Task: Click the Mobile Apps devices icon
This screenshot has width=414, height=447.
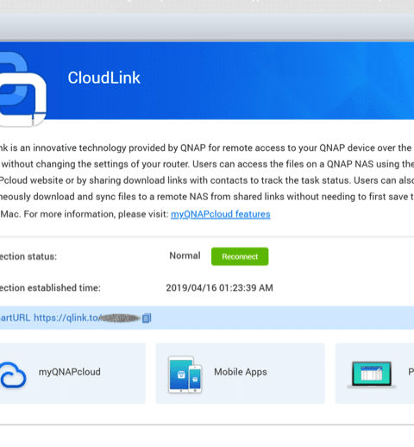Action: click(185, 375)
